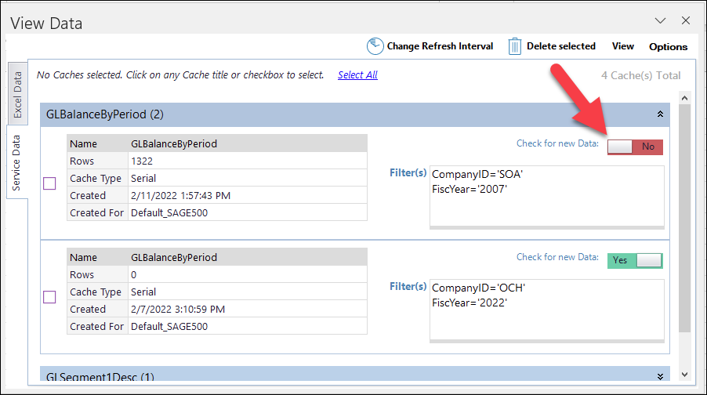Open the pane options dropdown chevron
The height and width of the screenshot is (395, 707).
click(660, 20)
